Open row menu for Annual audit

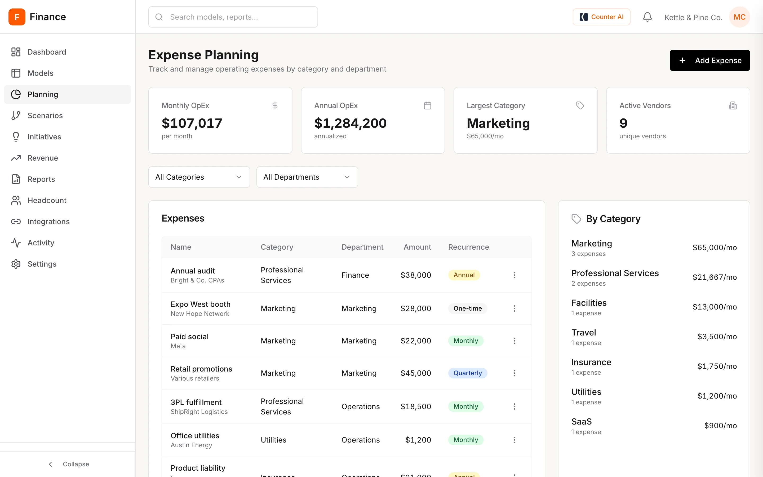(514, 275)
